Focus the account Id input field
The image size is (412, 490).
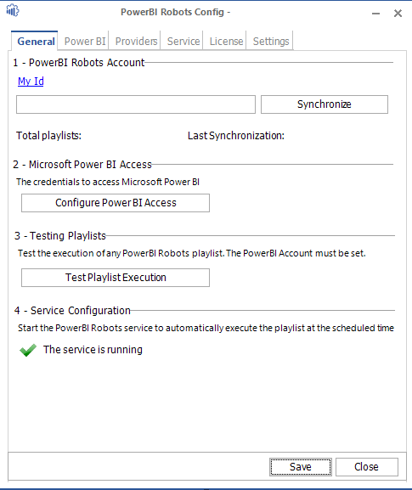(x=136, y=104)
